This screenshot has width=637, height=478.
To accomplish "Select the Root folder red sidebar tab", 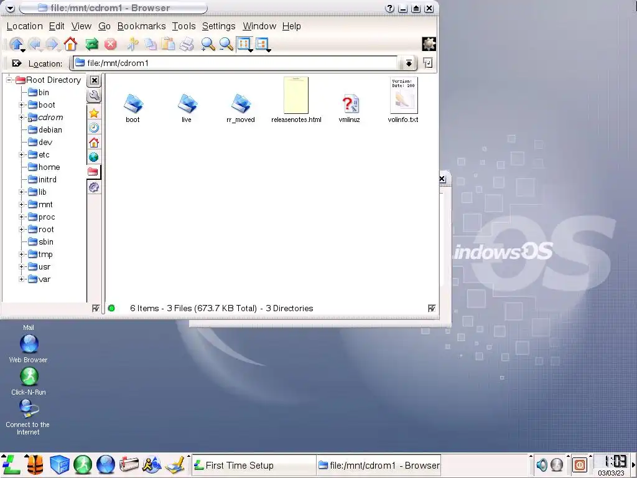I will pyautogui.click(x=93, y=172).
